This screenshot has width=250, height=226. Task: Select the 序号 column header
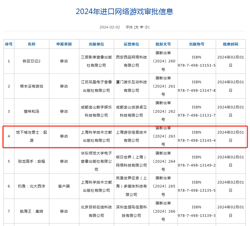[x=9, y=44]
